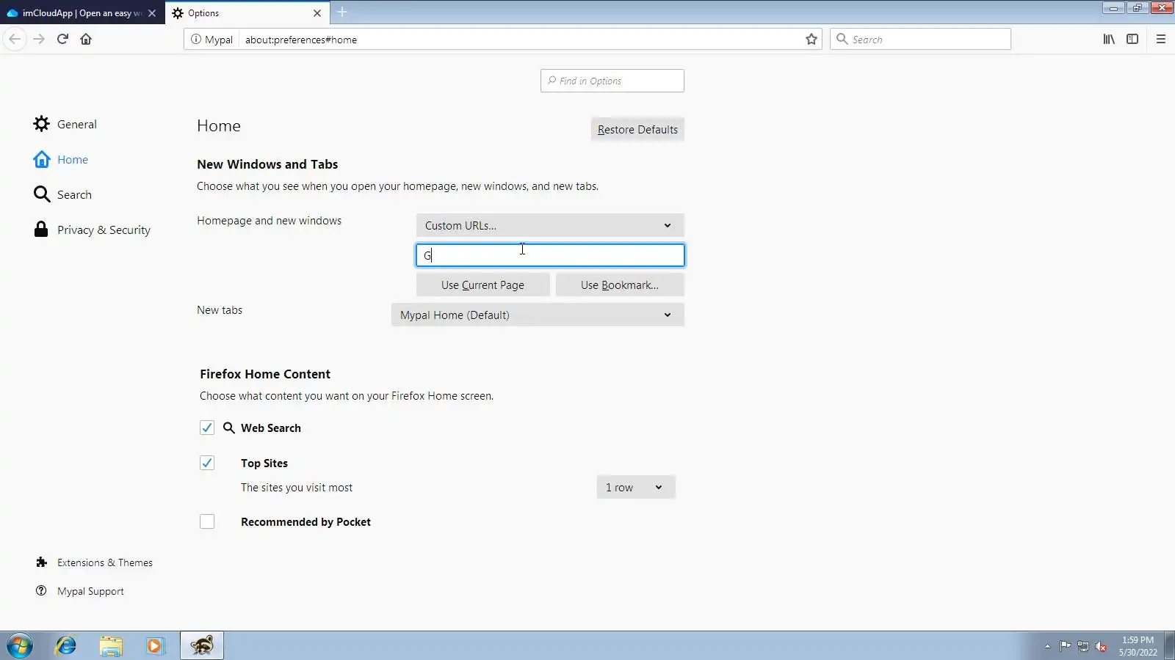Close the imCloudApp tab
This screenshot has width=1175, height=660.
[152, 13]
